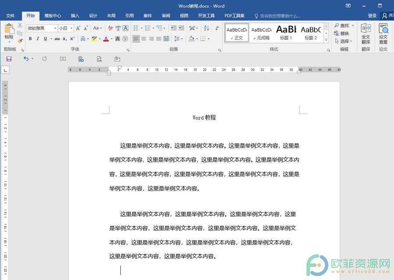Switch to the References (引用) tab
The image size is (394, 280).
tap(130, 16)
